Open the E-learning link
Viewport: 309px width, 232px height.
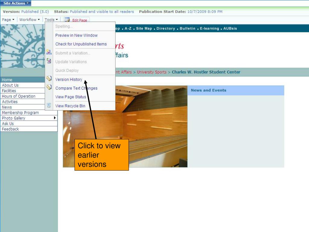[209, 28]
